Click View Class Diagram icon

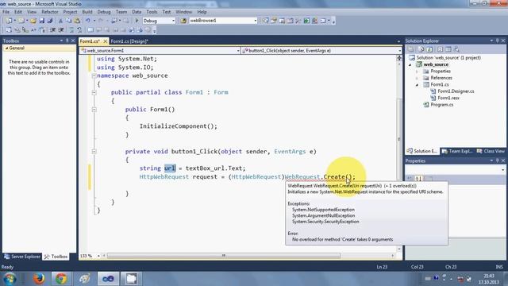[x=457, y=49]
